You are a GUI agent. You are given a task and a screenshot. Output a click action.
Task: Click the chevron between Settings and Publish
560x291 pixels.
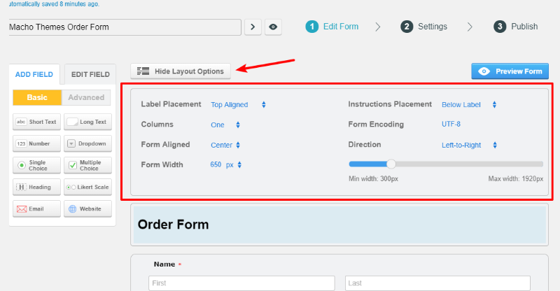(x=470, y=27)
